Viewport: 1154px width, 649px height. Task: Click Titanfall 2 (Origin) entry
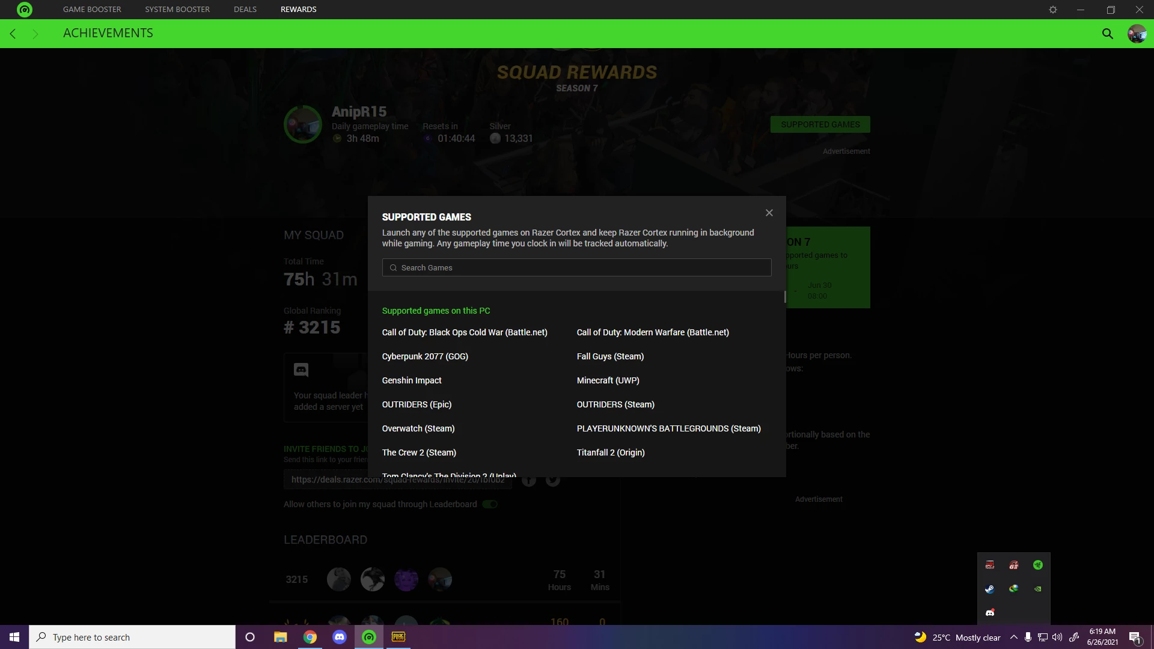click(611, 452)
